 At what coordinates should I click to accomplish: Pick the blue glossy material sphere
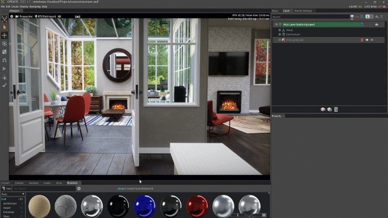click(x=144, y=206)
